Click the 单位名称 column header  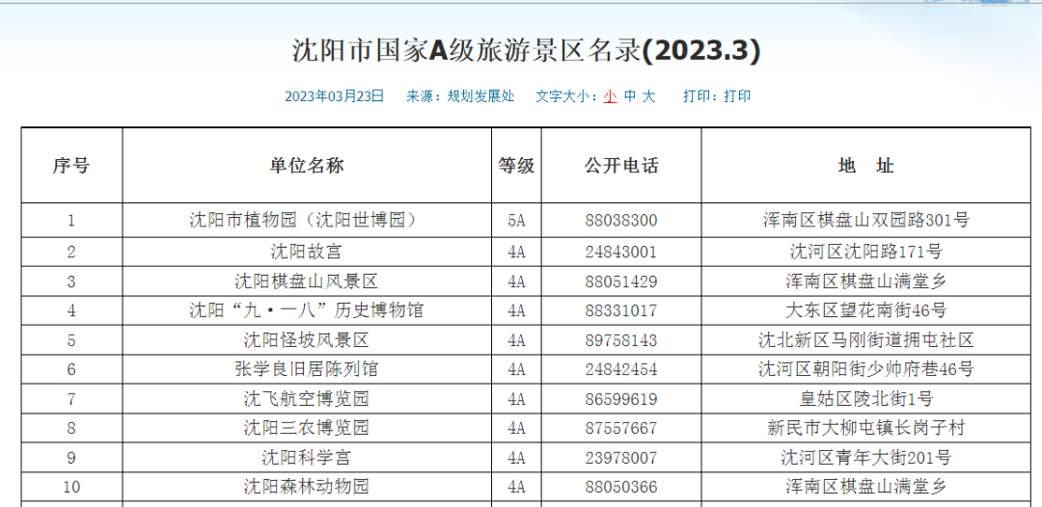click(307, 165)
